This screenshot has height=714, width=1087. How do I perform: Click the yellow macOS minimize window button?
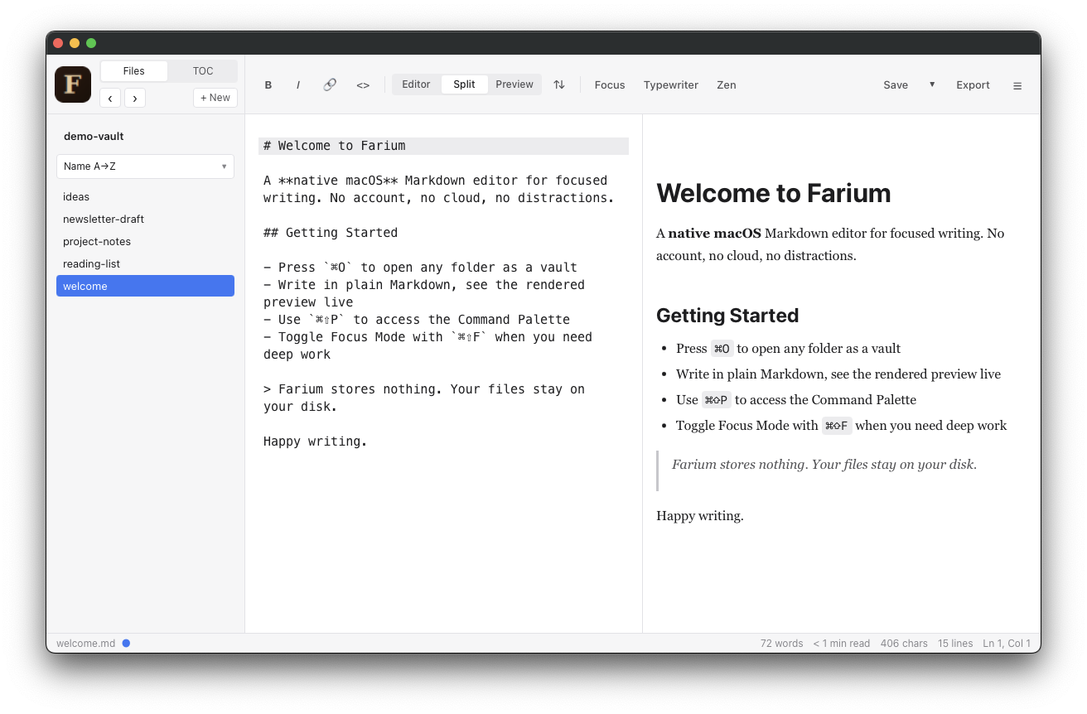pos(75,43)
